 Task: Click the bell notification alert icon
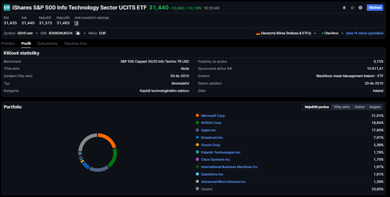point(344,8)
